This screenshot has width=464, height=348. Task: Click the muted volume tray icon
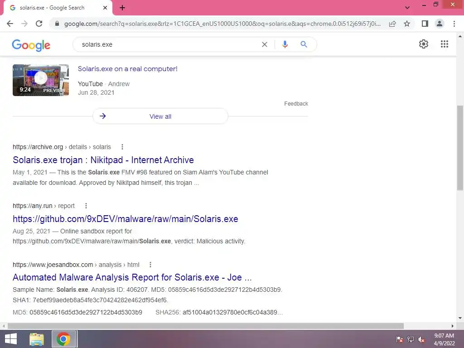tap(421, 339)
